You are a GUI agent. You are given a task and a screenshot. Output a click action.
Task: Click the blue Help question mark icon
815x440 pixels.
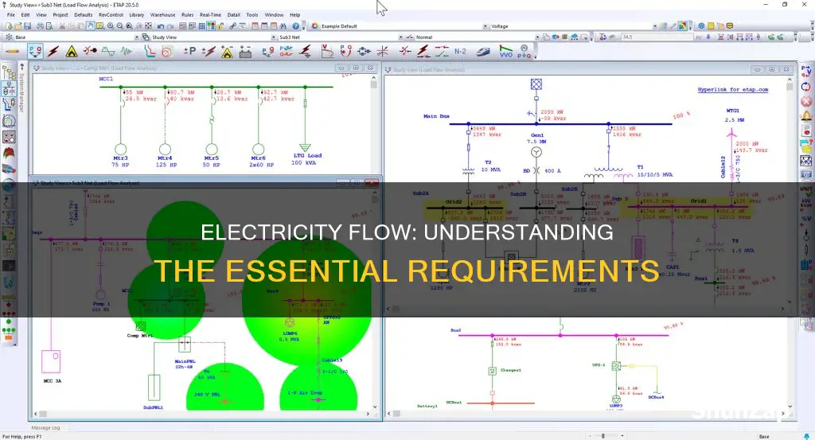click(296, 26)
